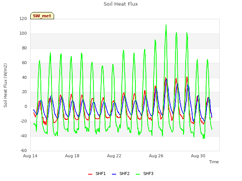Click the Aug 30 x-axis label
Viewport: 242px width, 181px height.
point(198,156)
